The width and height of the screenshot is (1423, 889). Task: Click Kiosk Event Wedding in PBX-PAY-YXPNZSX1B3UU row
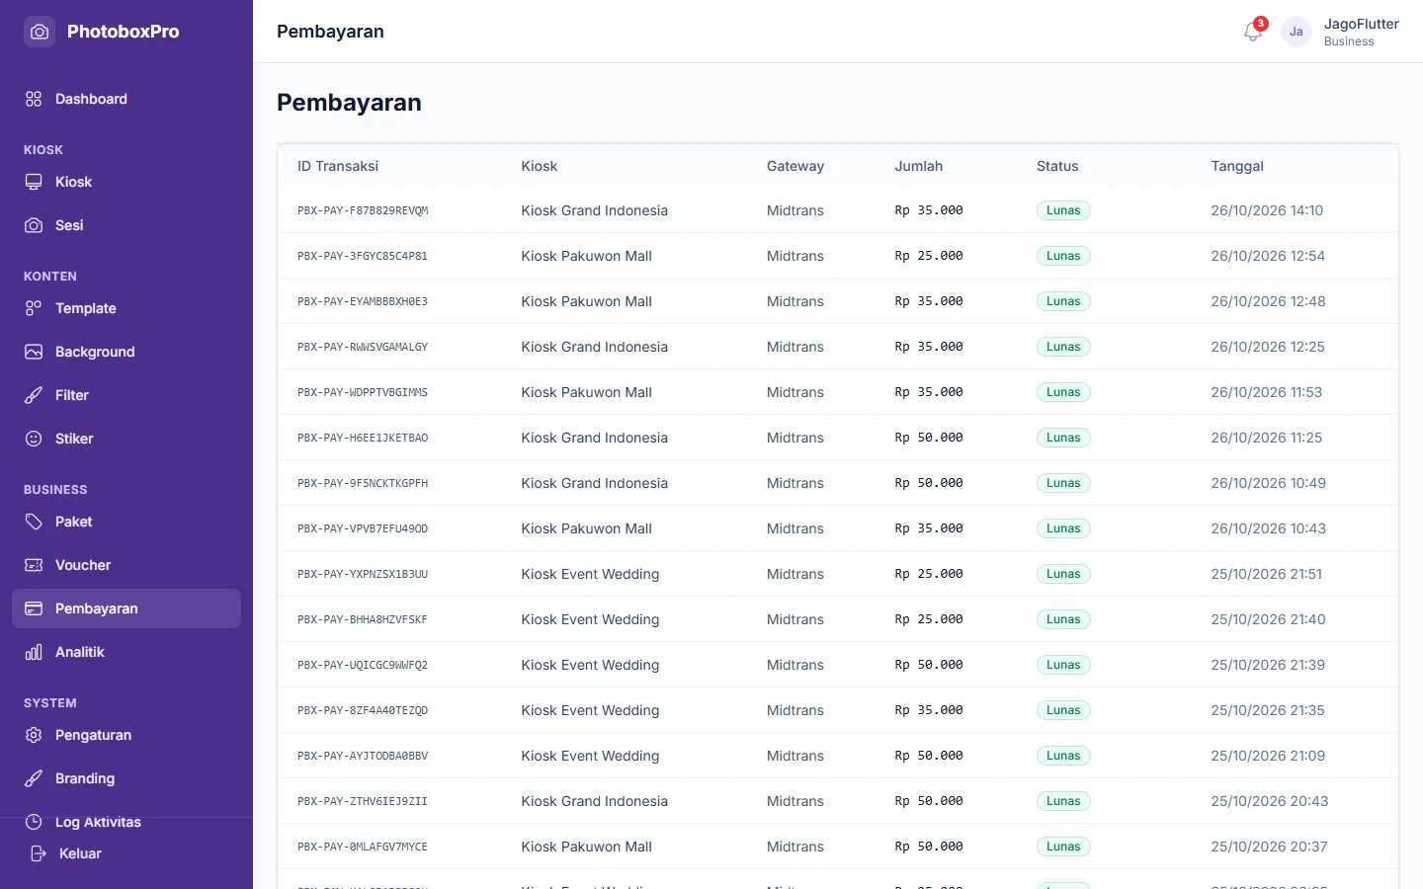coord(590,574)
